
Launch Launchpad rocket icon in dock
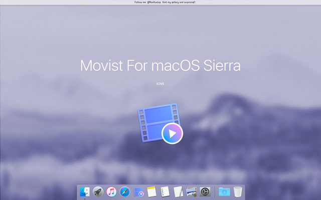click(x=98, y=192)
